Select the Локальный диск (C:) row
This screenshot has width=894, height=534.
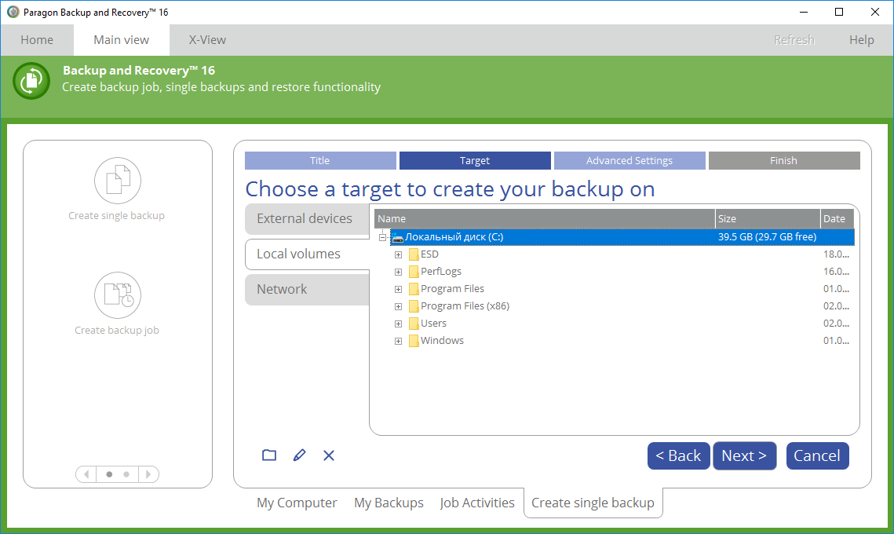point(622,237)
